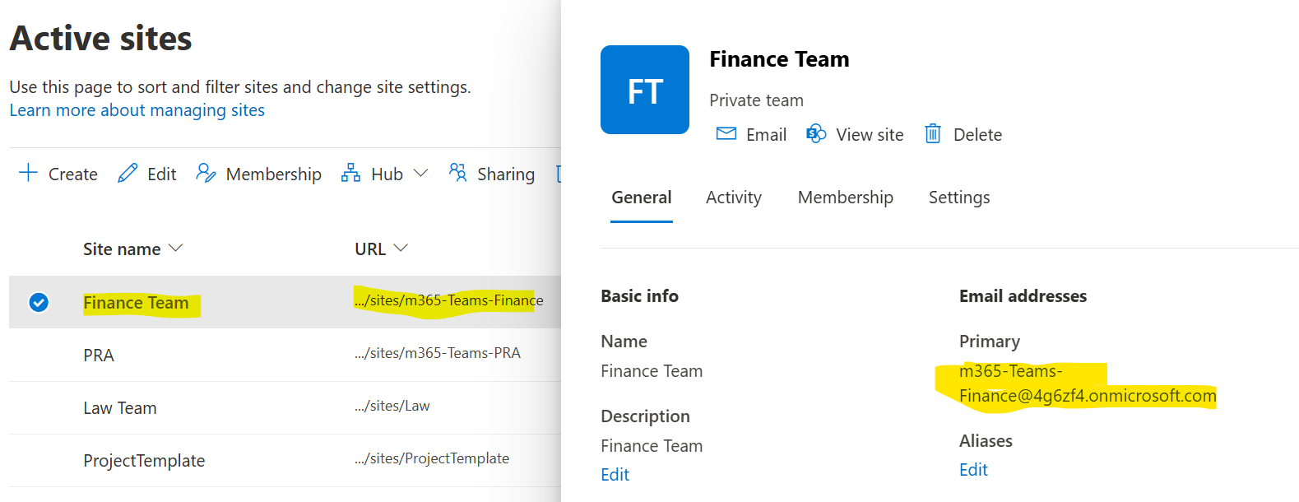Click the Email envelope icon
1299x502 pixels.
coord(726,134)
